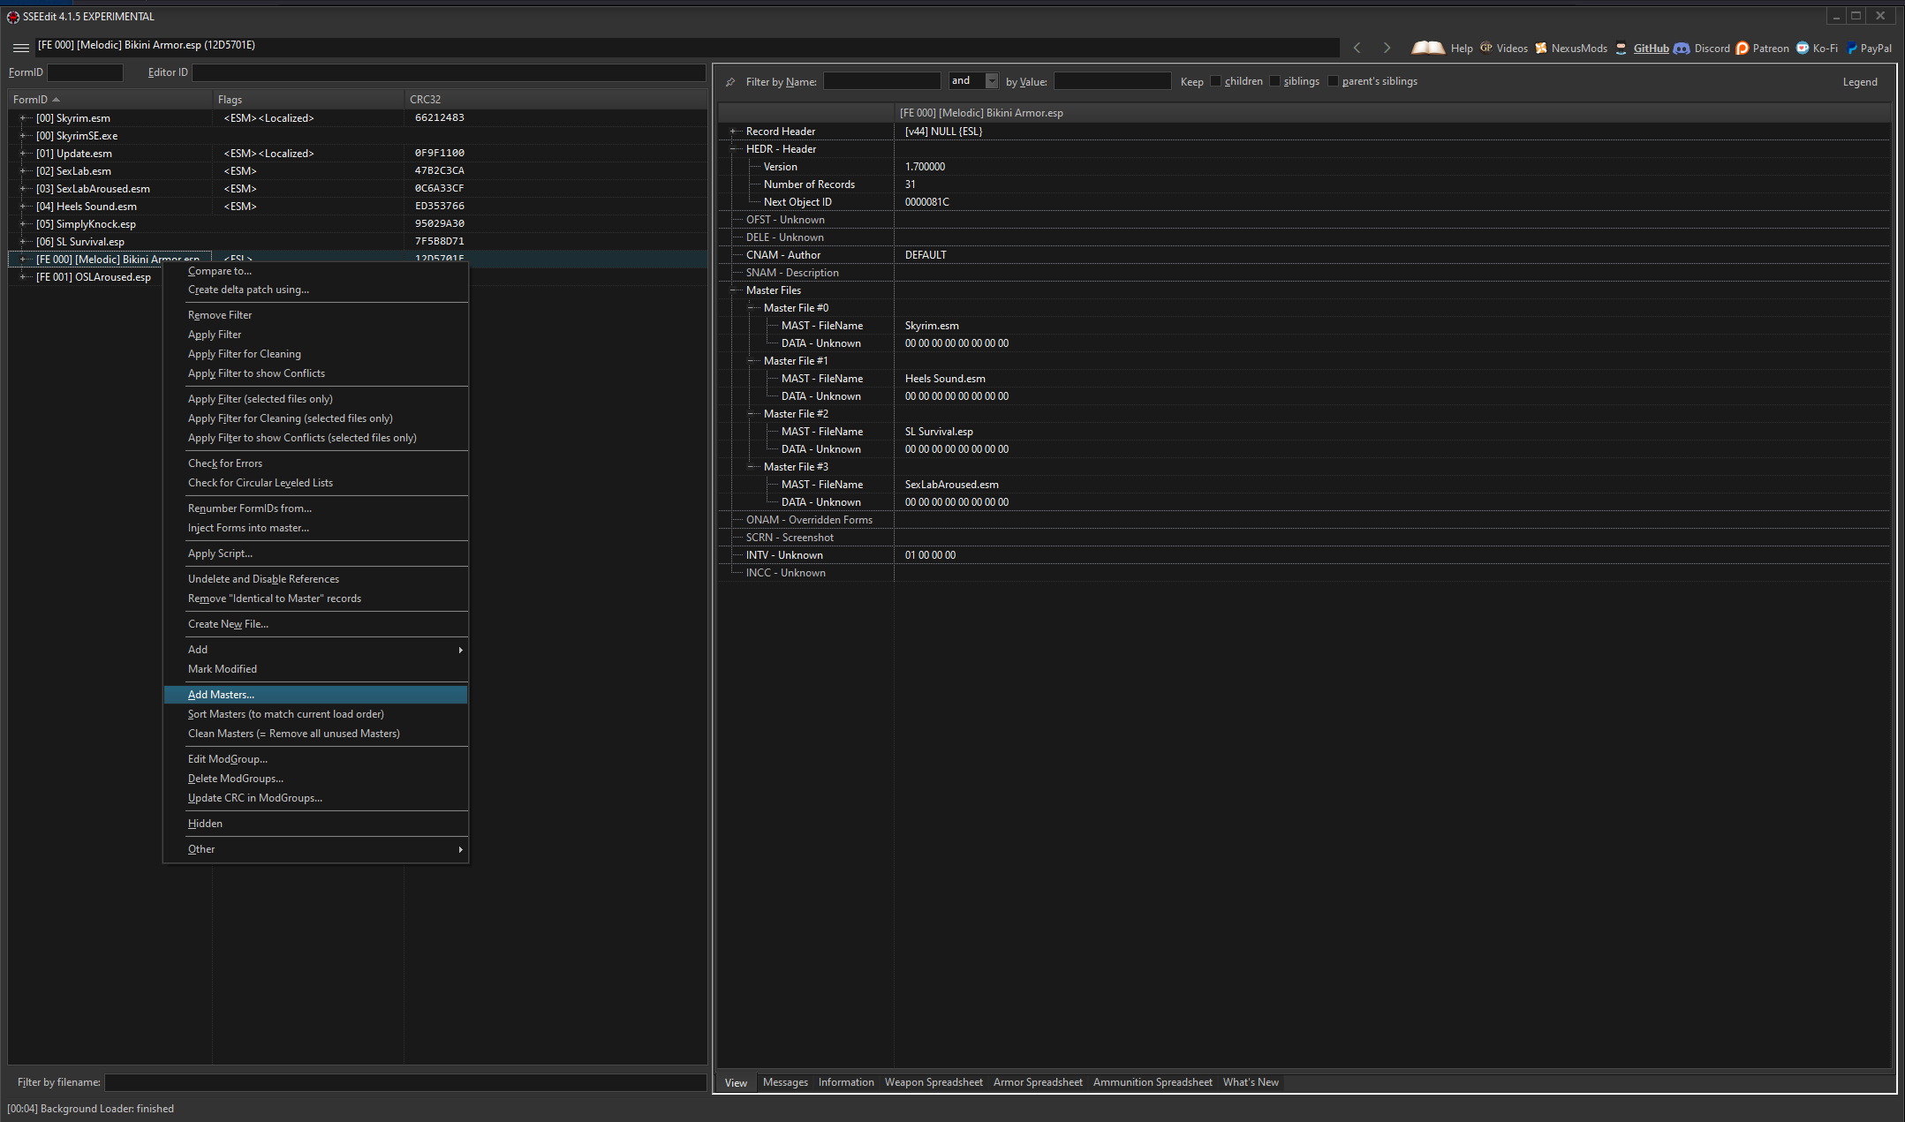Viewport: 1905px width, 1122px height.
Task: Focus the by Value input field
Action: 1113,81
